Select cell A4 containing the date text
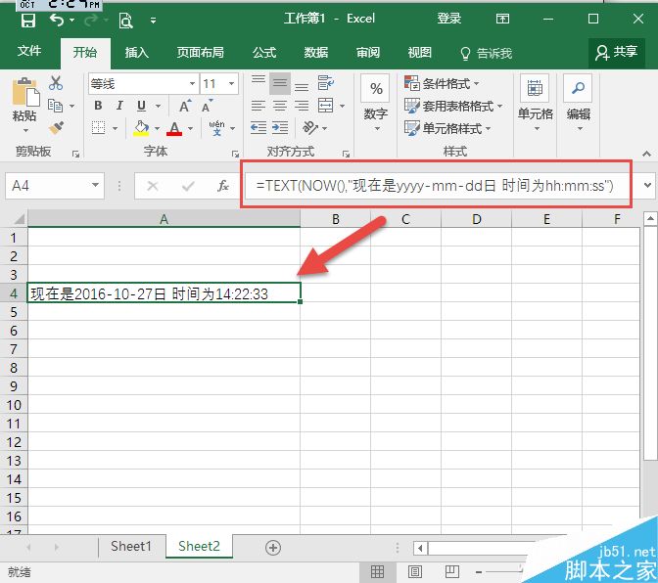The width and height of the screenshot is (658, 583). click(x=164, y=292)
